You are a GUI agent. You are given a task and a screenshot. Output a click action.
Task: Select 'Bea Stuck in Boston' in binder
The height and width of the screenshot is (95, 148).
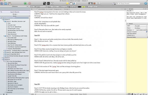(x=13, y=87)
